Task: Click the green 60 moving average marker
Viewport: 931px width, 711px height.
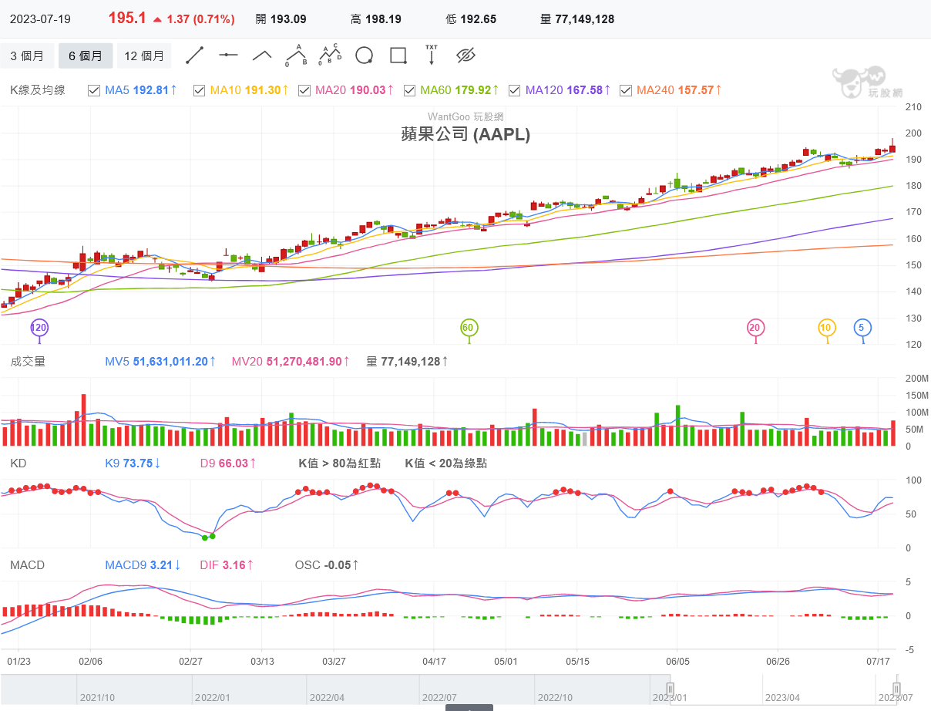Action: click(x=468, y=329)
